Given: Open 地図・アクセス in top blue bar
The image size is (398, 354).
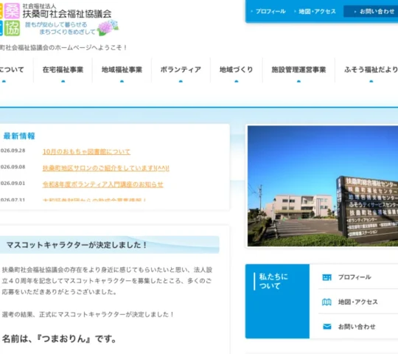Looking at the screenshot, I should (x=316, y=11).
